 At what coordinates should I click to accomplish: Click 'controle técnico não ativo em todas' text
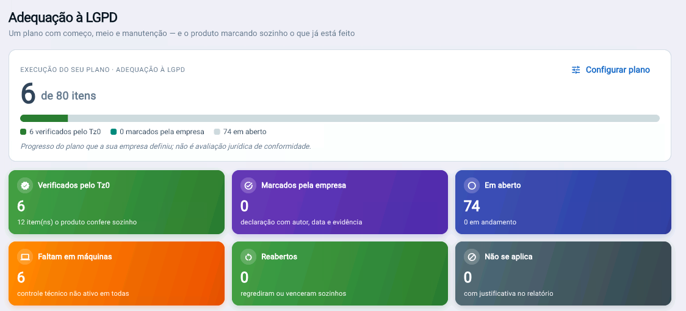pos(73,293)
